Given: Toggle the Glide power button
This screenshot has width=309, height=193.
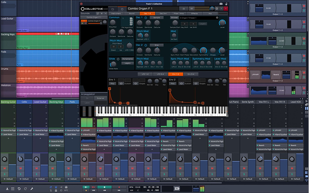Looking at the screenshot, I should tap(118, 59).
